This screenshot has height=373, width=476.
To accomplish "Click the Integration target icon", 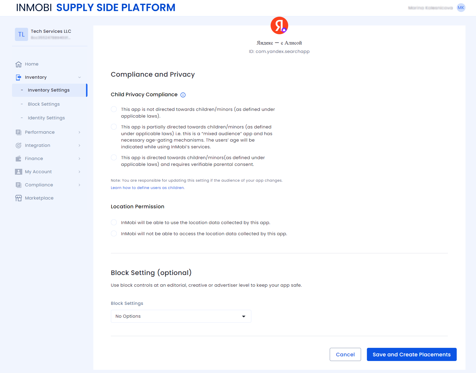I will (x=18, y=145).
